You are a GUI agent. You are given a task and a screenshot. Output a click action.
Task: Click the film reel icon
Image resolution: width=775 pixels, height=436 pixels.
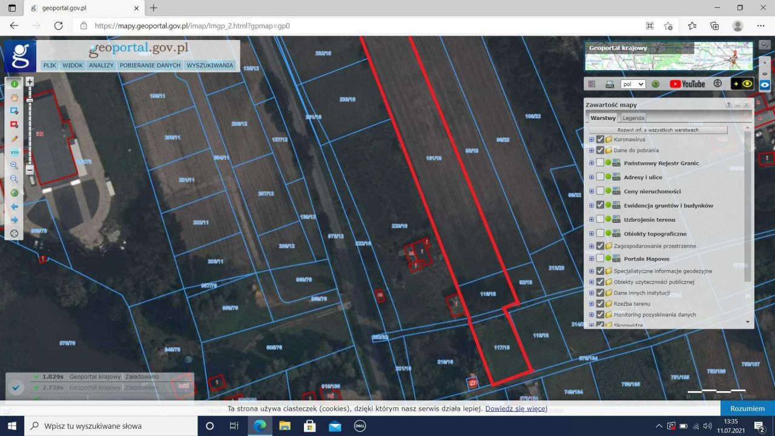tap(717, 84)
